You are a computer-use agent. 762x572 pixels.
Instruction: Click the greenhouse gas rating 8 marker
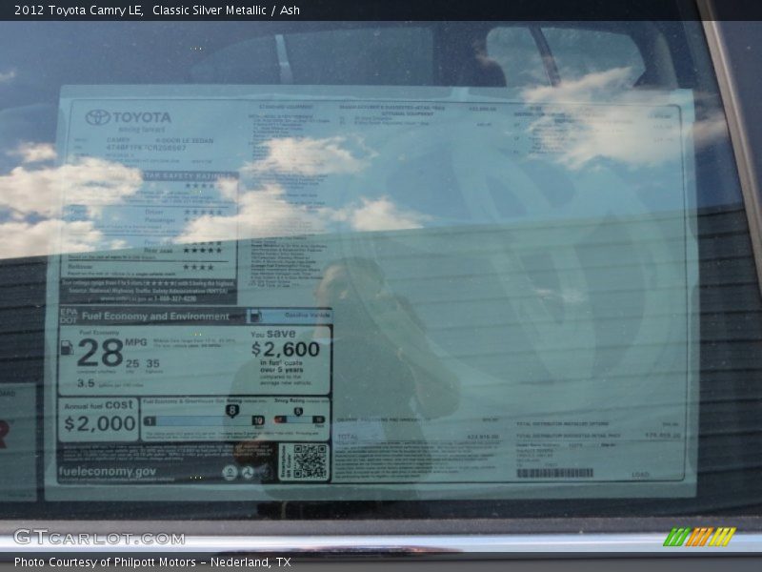[232, 411]
